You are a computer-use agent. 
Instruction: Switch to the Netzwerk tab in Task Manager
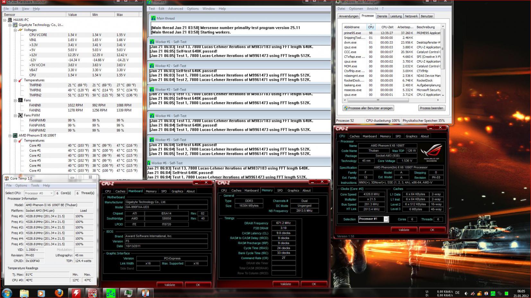(x=411, y=16)
